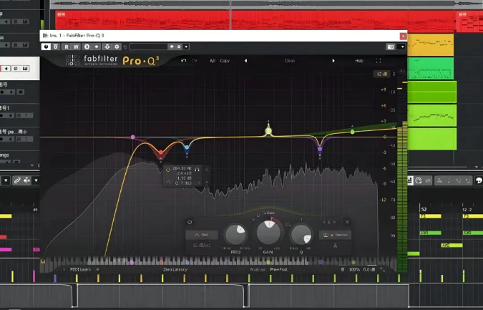Click the 0.0 dB output gain value
The width and height of the screenshot is (483, 310).
[369, 269]
